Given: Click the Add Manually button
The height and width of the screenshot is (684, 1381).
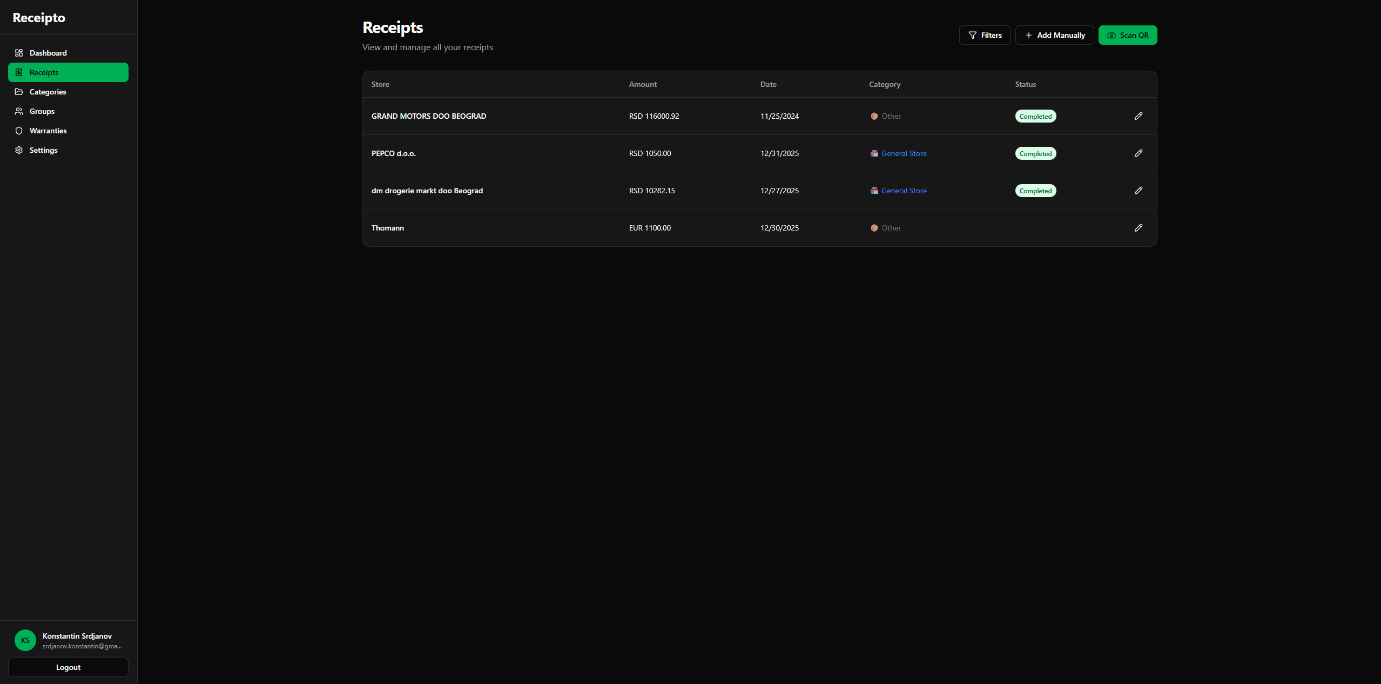Looking at the screenshot, I should point(1054,35).
